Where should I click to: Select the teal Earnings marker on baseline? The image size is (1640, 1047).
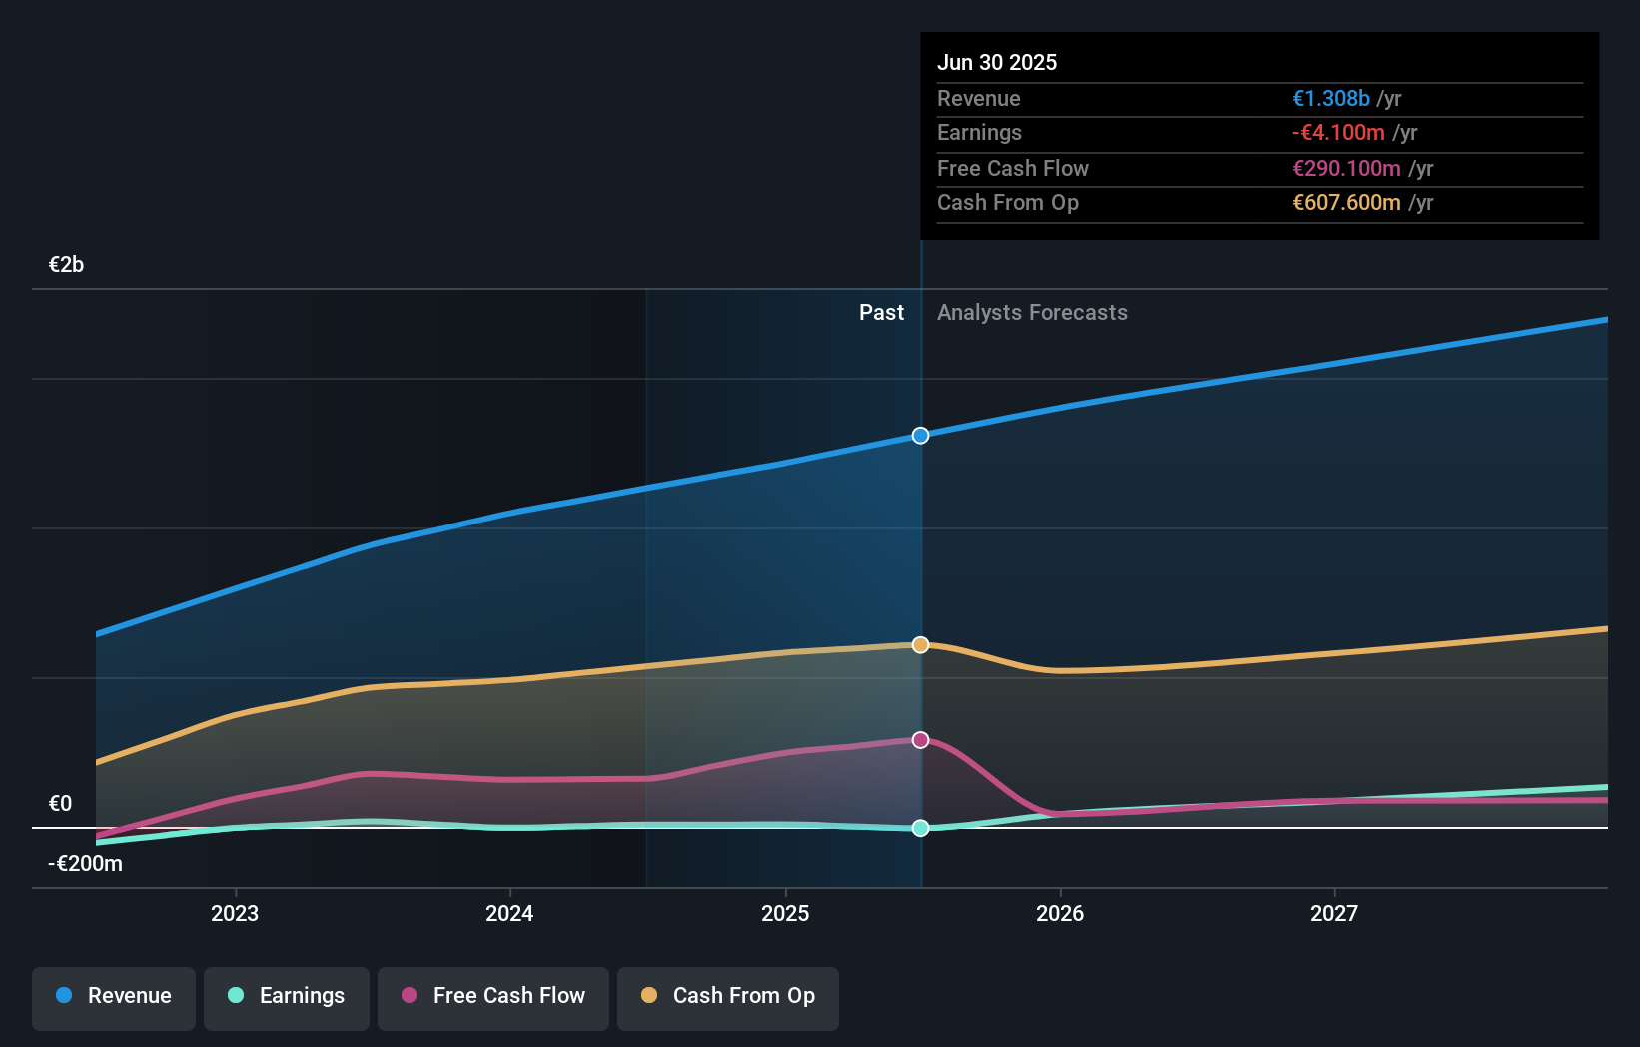pyautogui.click(x=920, y=827)
